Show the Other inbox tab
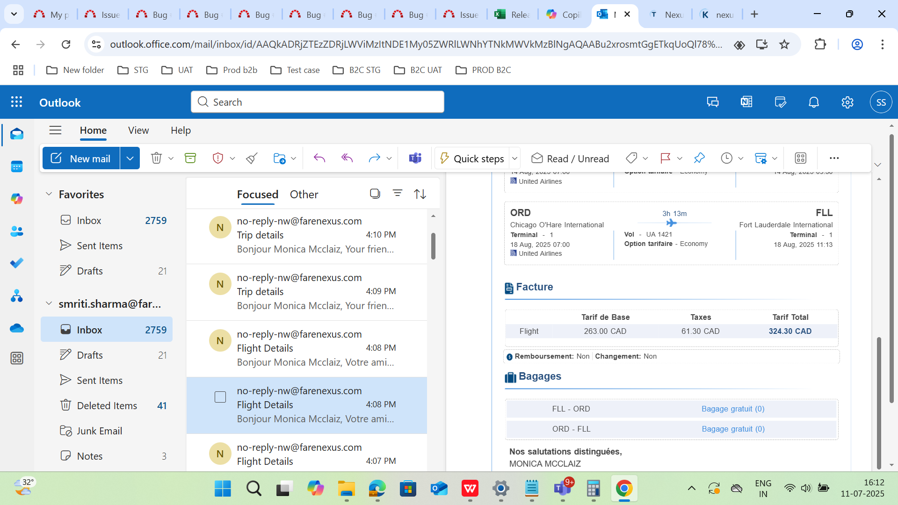The image size is (898, 505). point(304,194)
